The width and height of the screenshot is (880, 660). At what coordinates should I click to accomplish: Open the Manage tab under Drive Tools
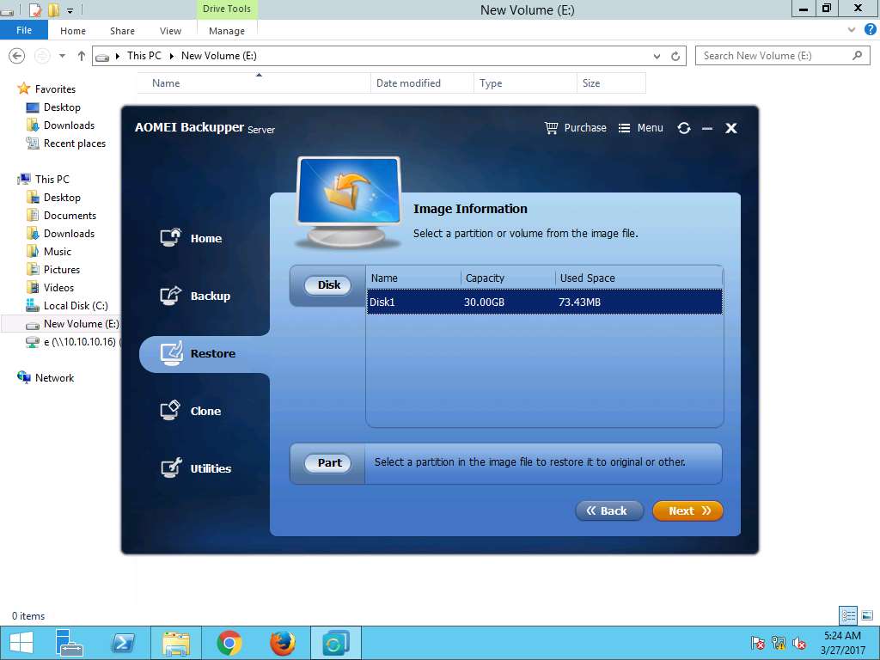(227, 31)
